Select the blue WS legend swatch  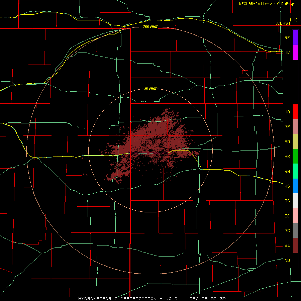295,186
